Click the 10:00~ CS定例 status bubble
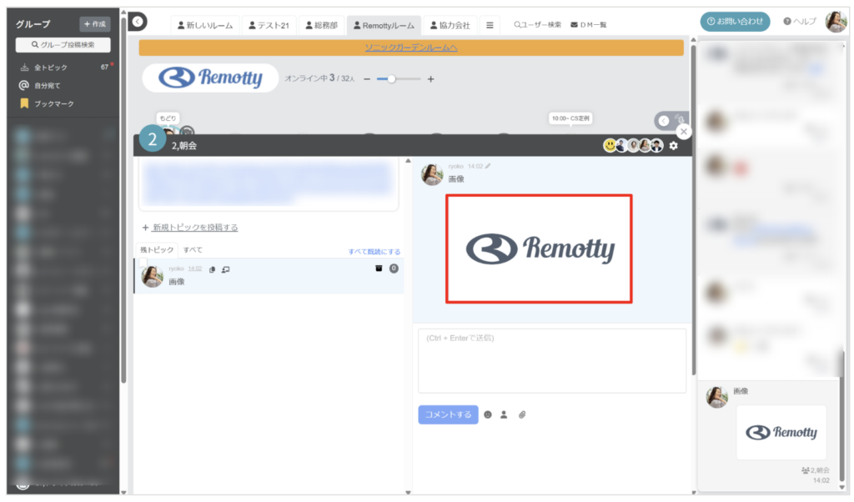The width and height of the screenshot is (854, 502). [x=570, y=118]
